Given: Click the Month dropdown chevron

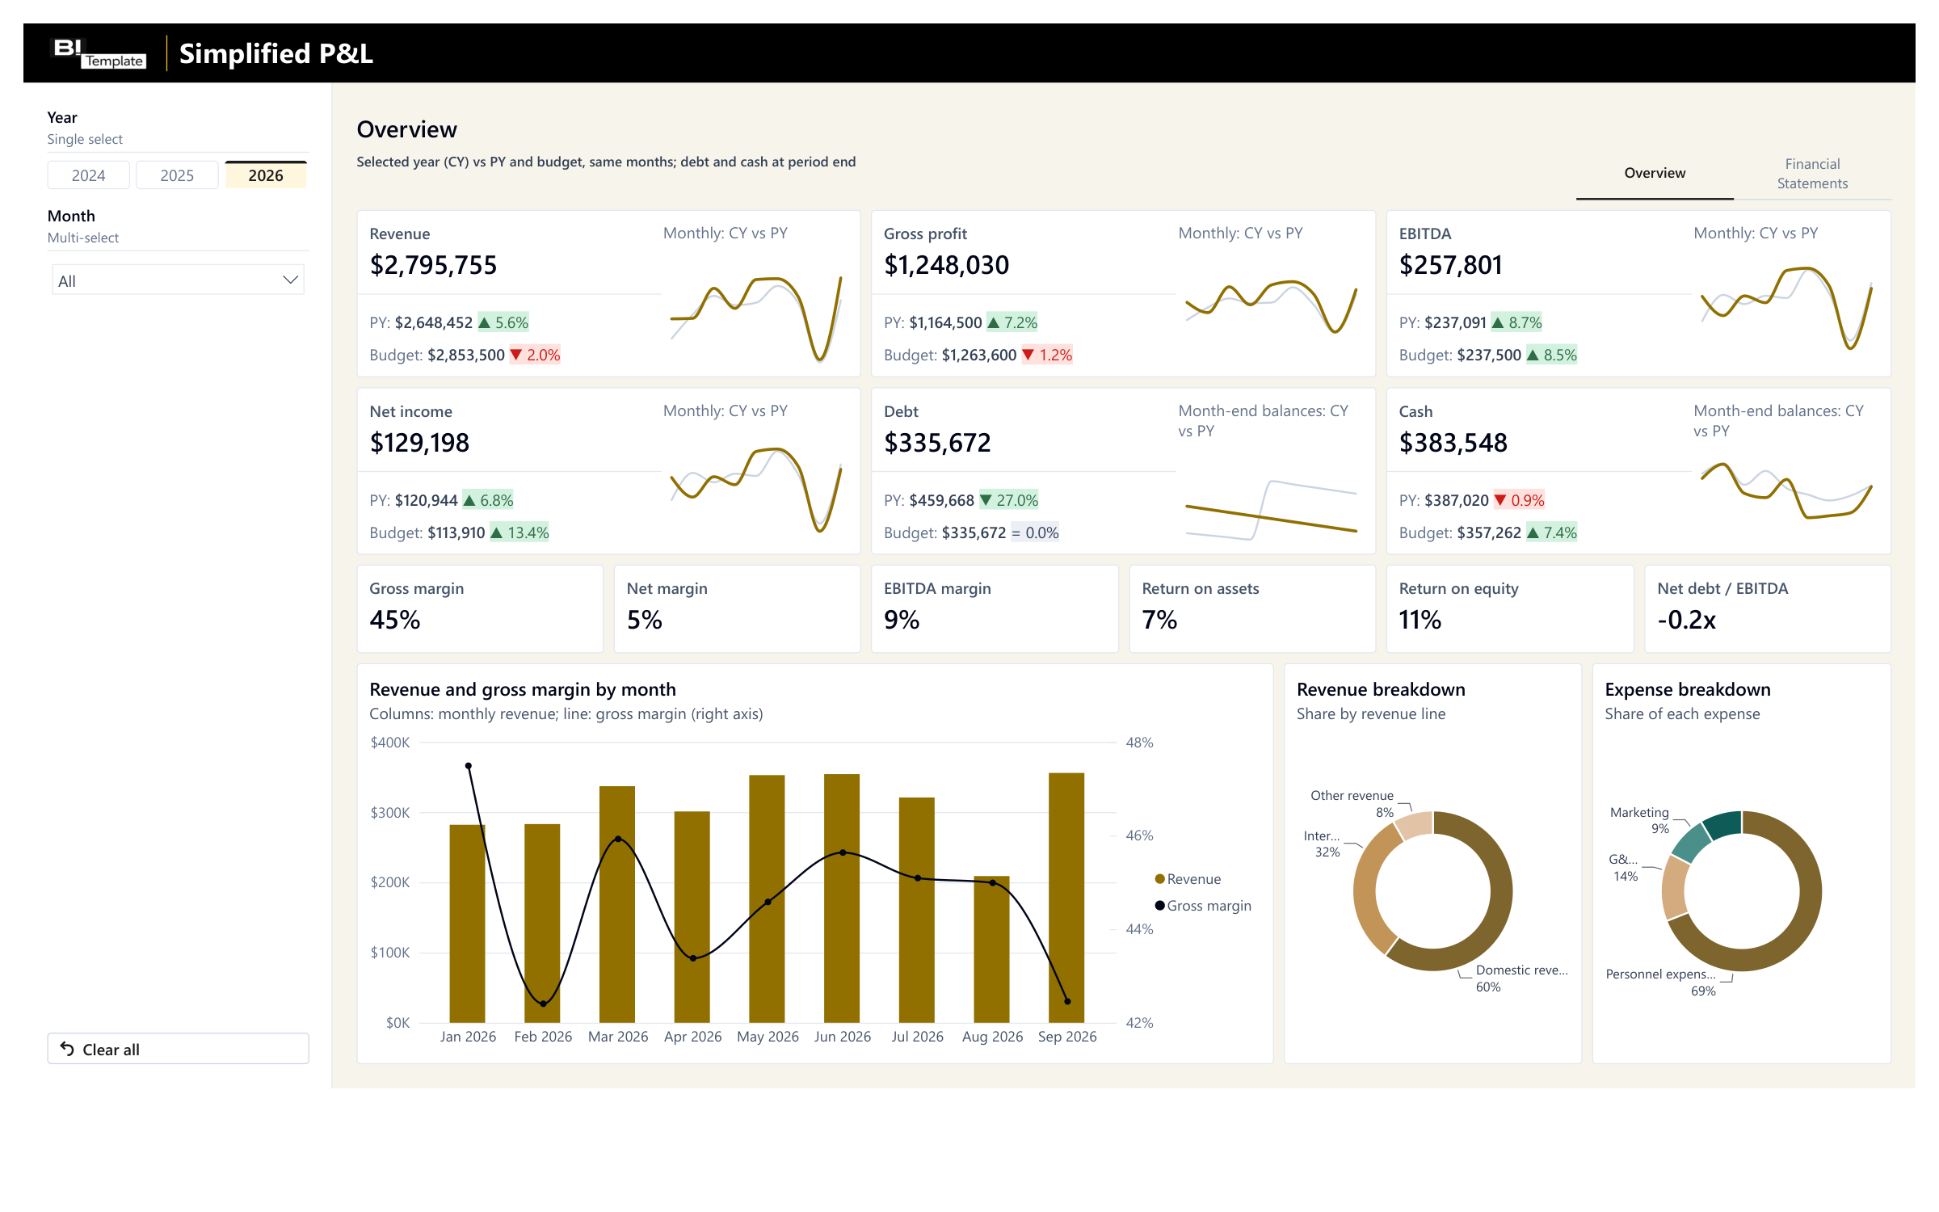Looking at the screenshot, I should (290, 280).
